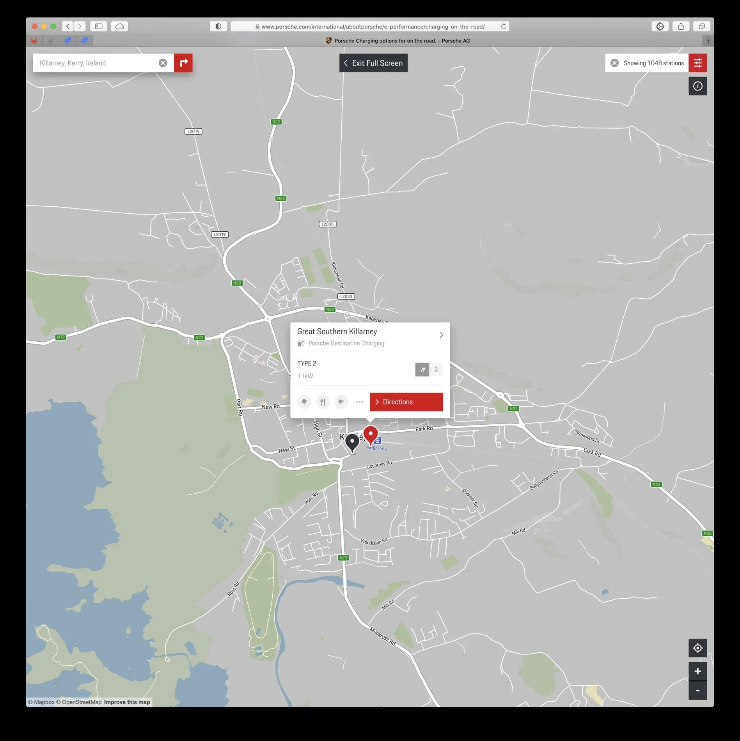Open the privacy report shield icon
Viewport: 740px width, 741px height.
(218, 26)
